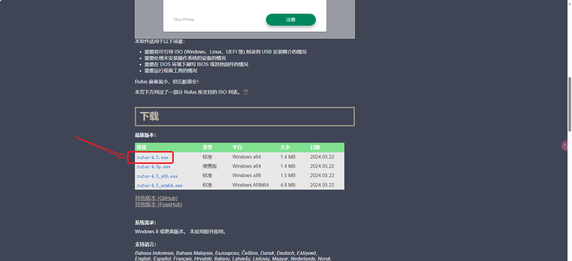Click the 支持语言: heading
The image size is (572, 261).
coord(146,245)
